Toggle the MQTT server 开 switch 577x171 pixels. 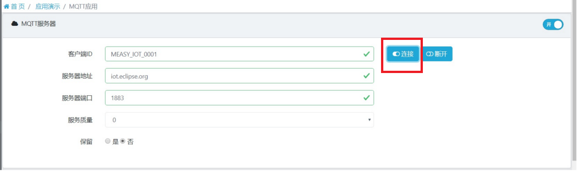coord(553,24)
